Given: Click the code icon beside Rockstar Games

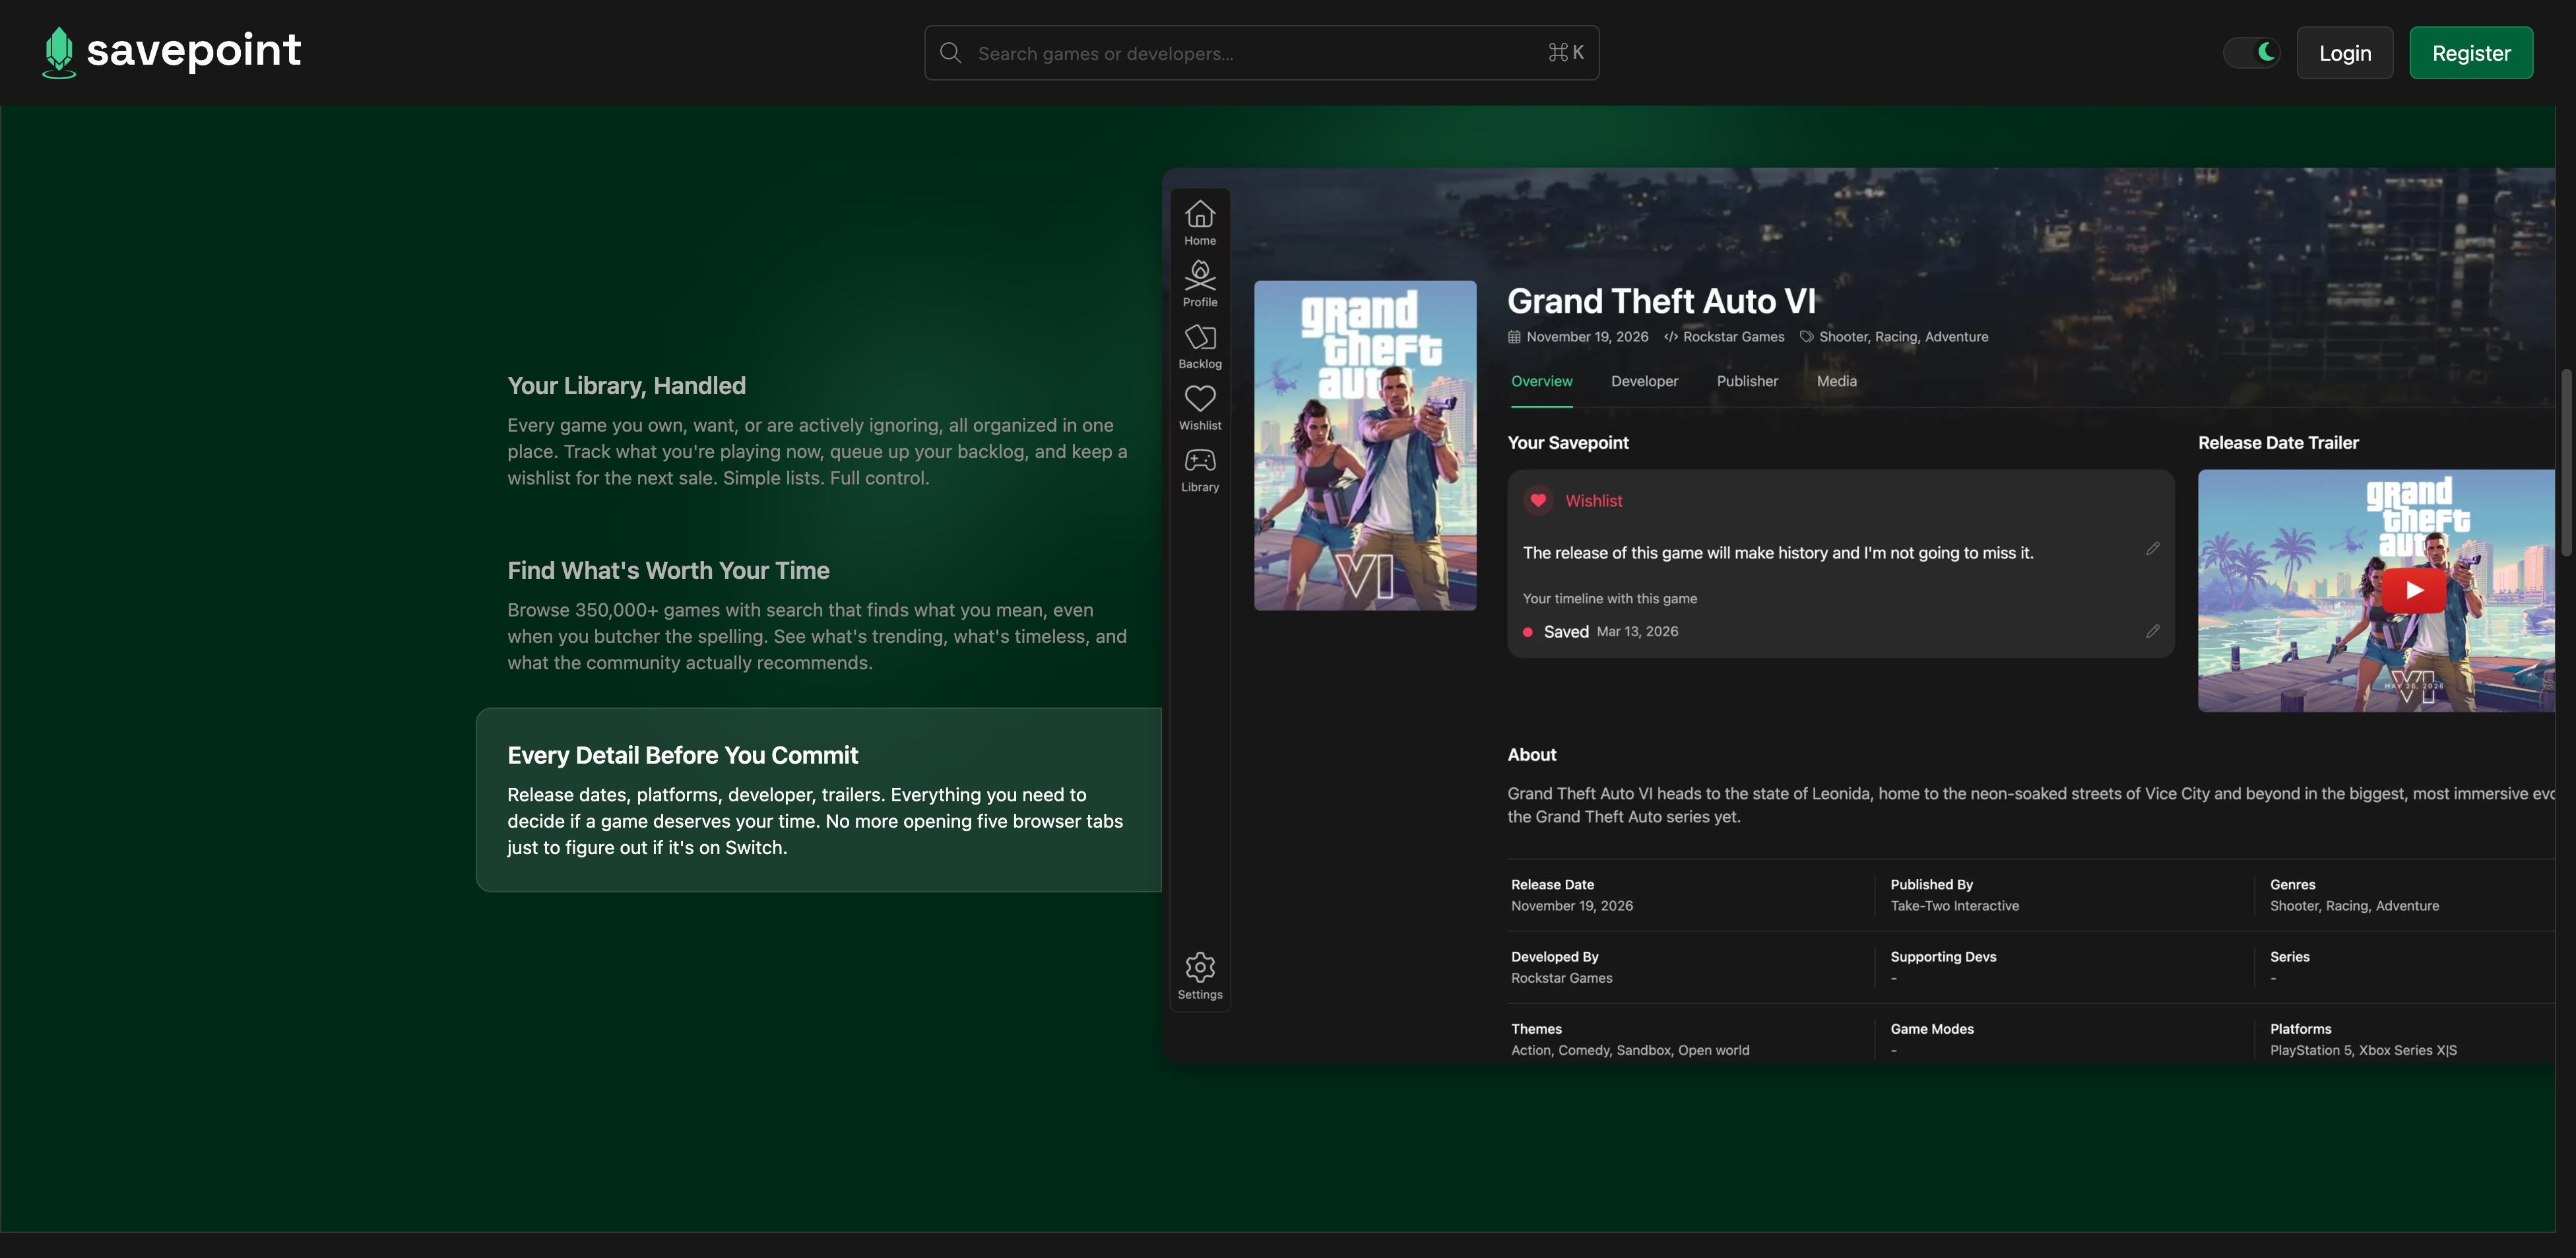Looking at the screenshot, I should pyautogui.click(x=1671, y=337).
